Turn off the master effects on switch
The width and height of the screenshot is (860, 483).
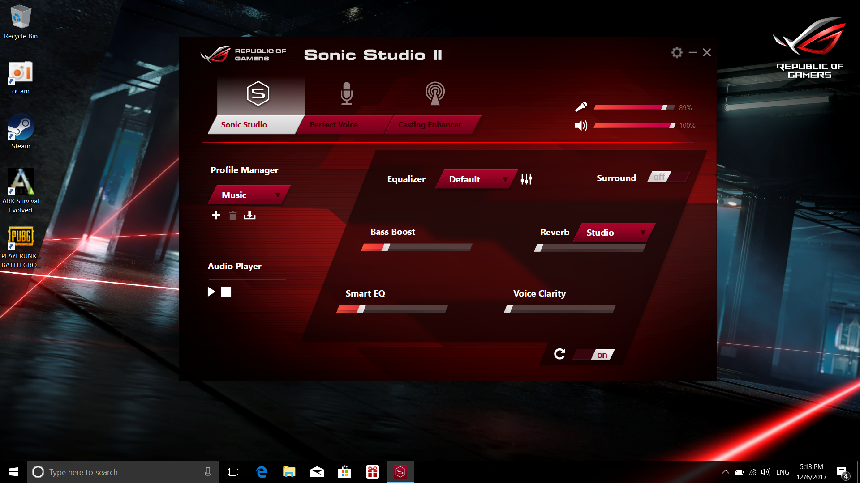point(594,355)
